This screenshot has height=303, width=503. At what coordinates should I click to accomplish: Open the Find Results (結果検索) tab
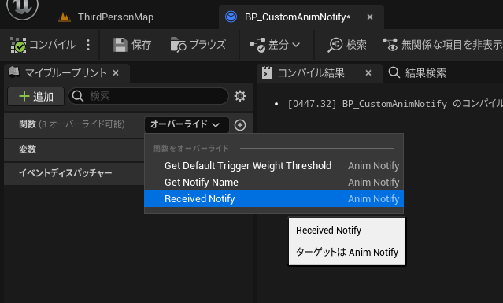pyautogui.click(x=417, y=73)
